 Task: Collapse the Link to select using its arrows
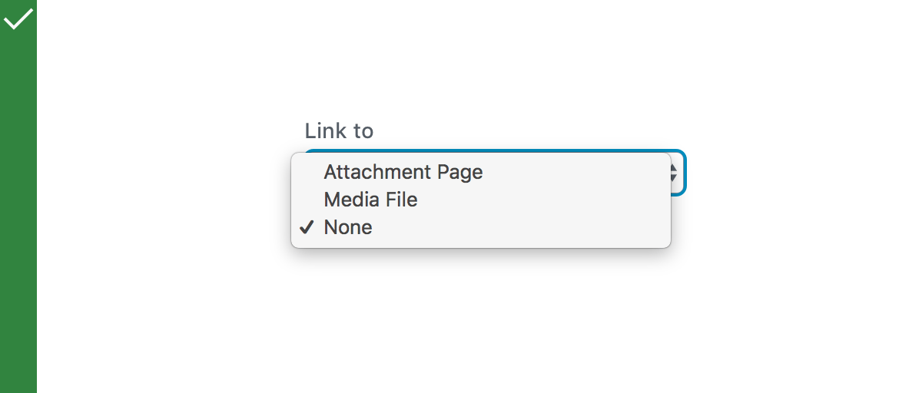tap(675, 173)
